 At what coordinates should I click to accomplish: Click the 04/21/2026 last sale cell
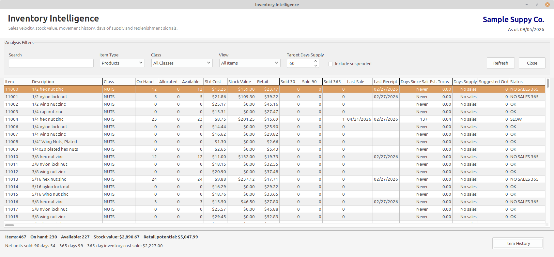(359, 119)
